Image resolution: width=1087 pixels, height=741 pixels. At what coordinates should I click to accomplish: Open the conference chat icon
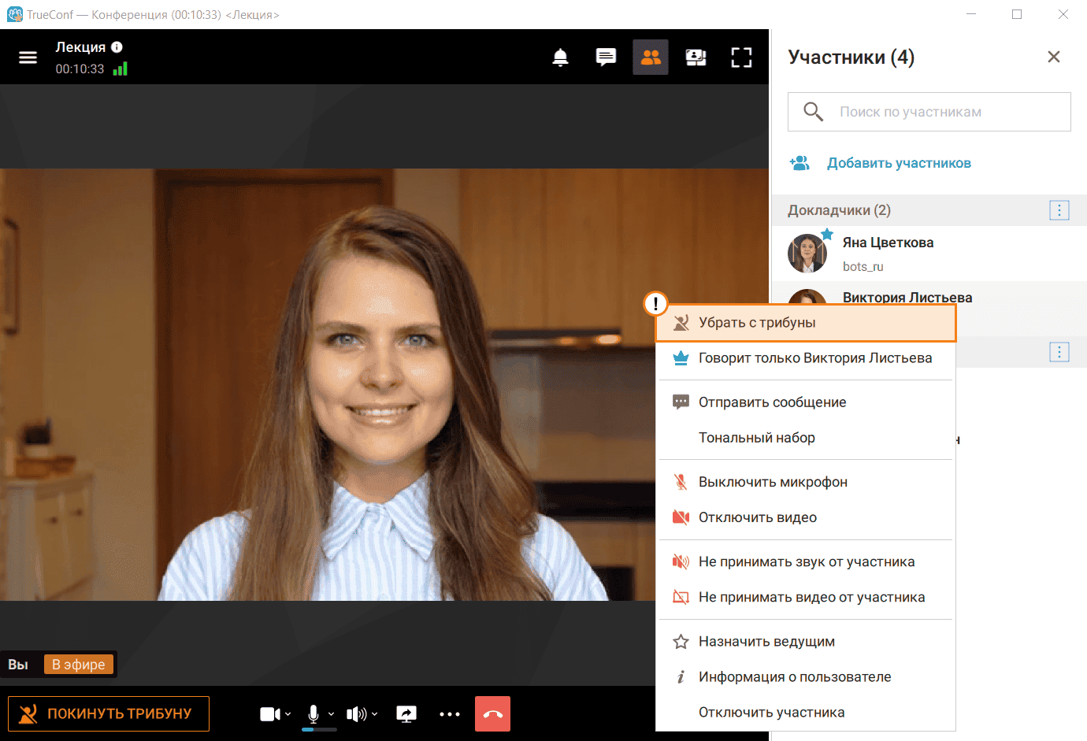pyautogui.click(x=606, y=57)
